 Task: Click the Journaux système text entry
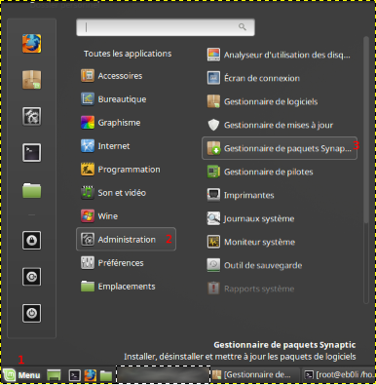[259, 218]
